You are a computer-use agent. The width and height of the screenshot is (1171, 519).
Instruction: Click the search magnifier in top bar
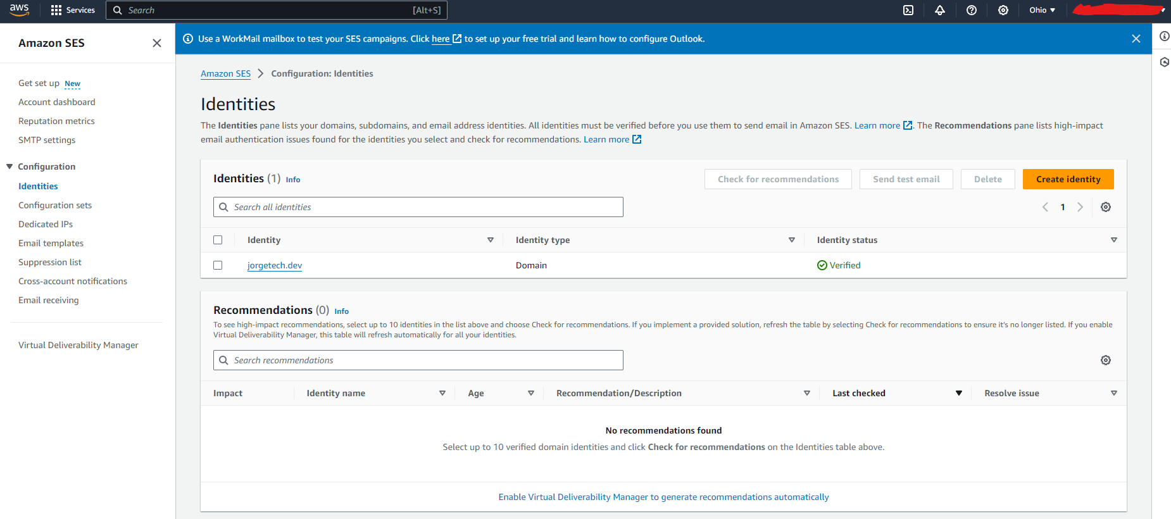(x=118, y=10)
